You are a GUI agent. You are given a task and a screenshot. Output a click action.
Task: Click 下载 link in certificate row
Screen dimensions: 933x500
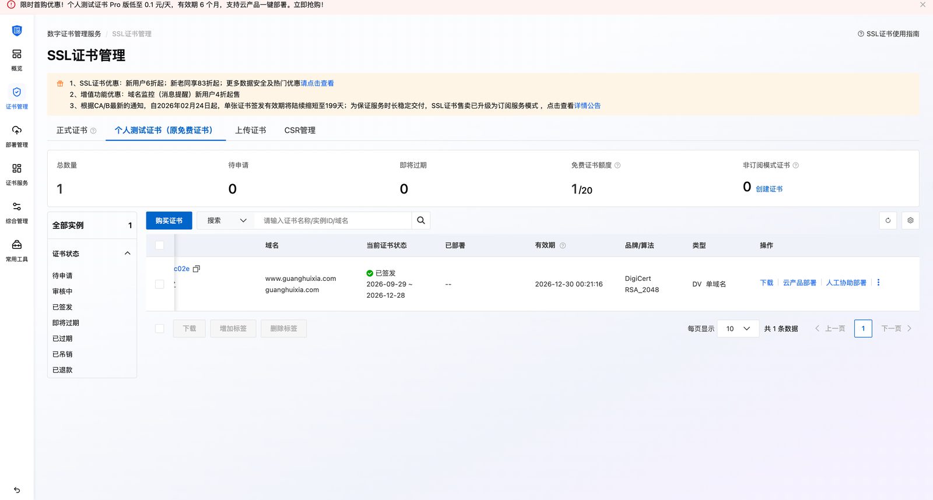pos(766,283)
